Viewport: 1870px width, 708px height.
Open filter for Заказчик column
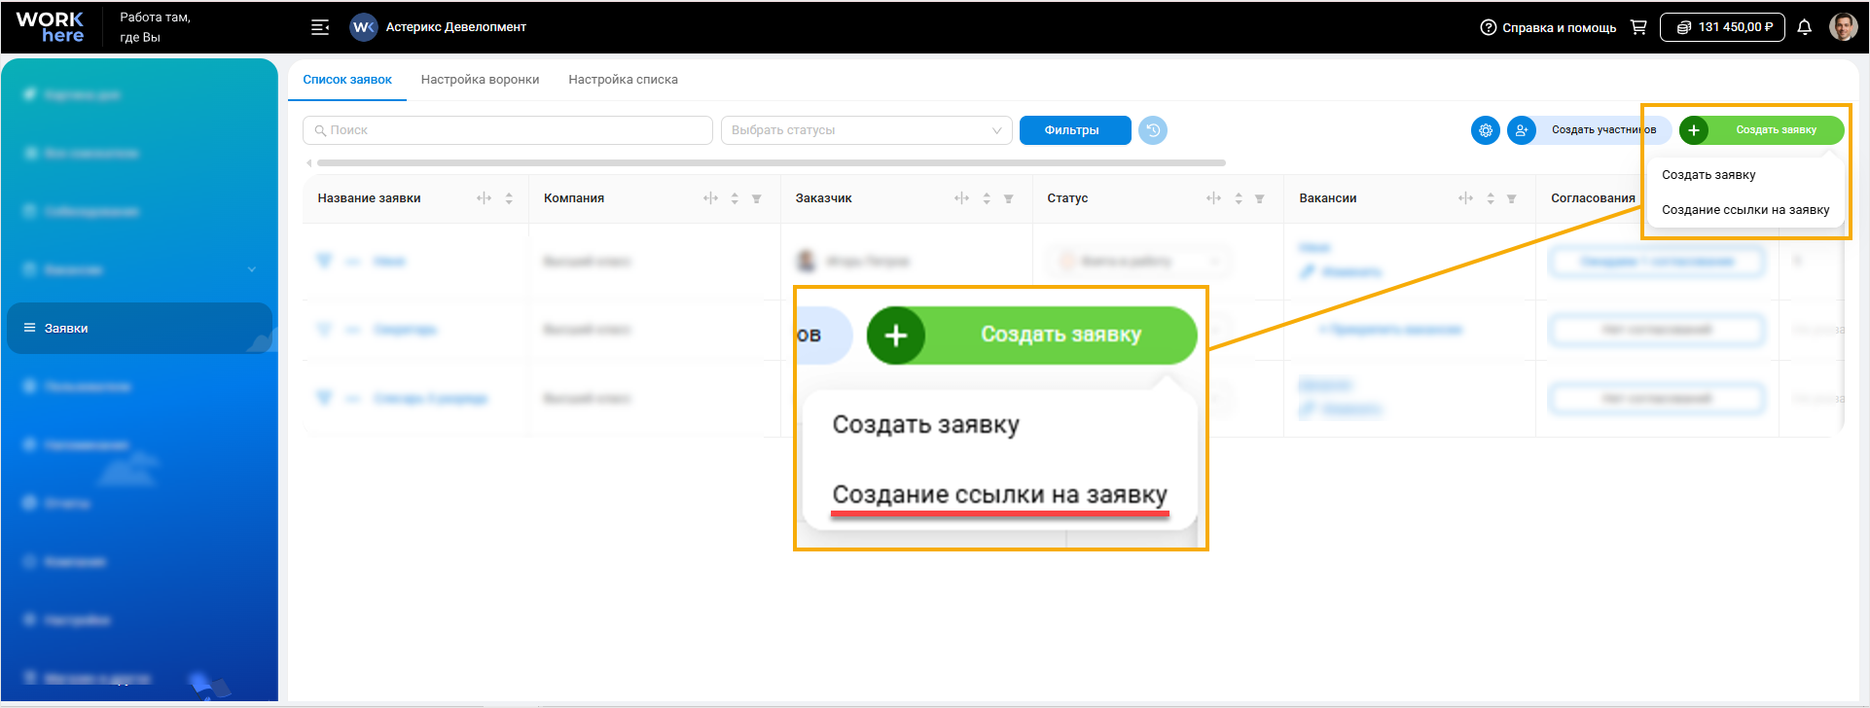pyautogui.click(x=1009, y=198)
